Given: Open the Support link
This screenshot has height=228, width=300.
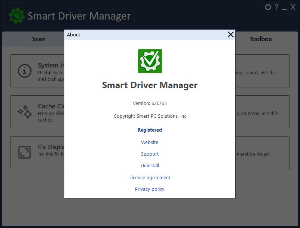Looking at the screenshot, I should point(150,154).
